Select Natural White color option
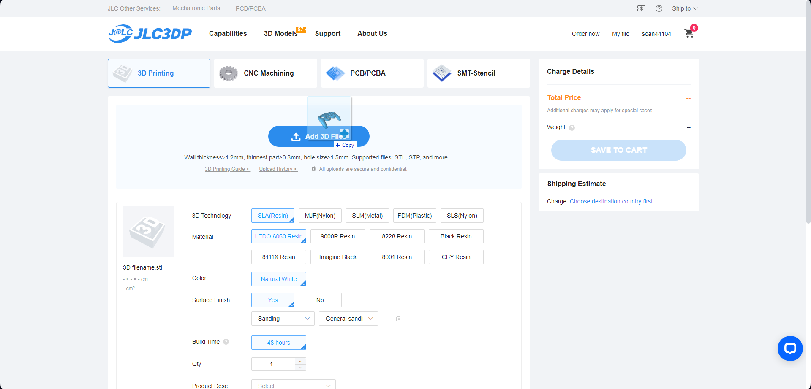811x389 pixels. tap(279, 279)
